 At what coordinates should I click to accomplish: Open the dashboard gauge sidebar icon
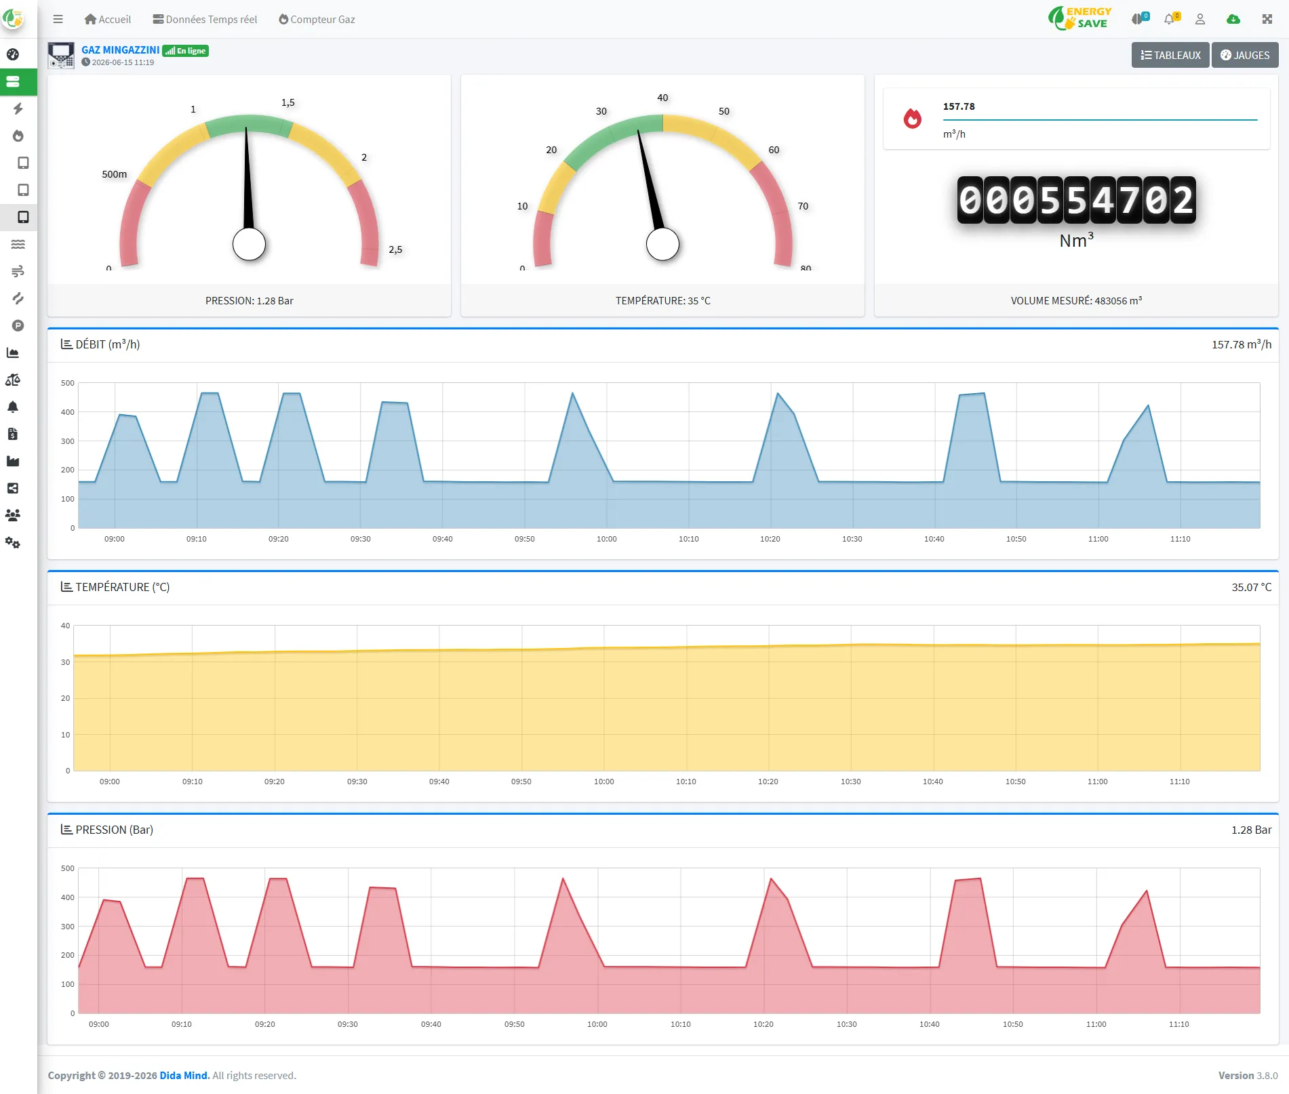click(13, 54)
